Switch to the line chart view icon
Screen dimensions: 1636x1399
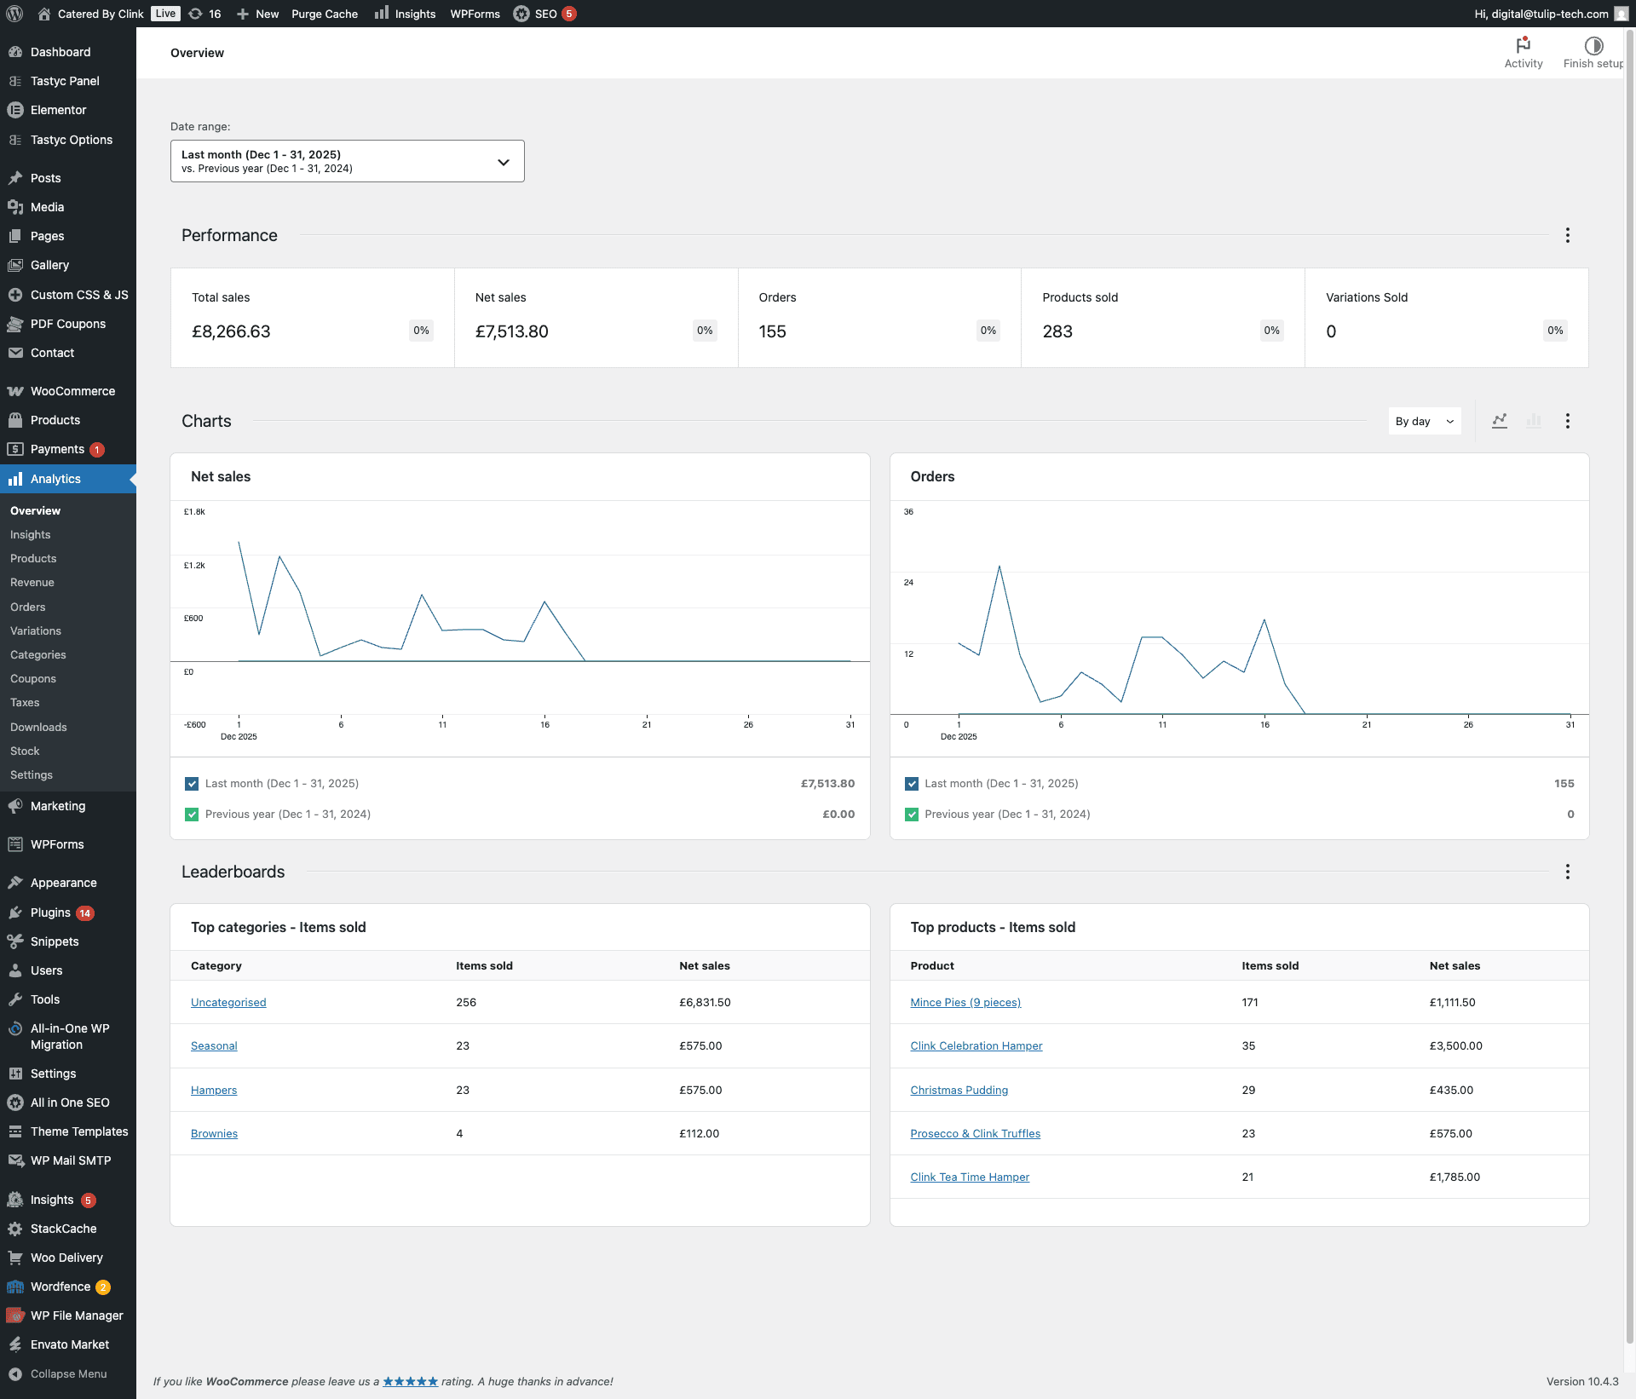click(x=1500, y=421)
